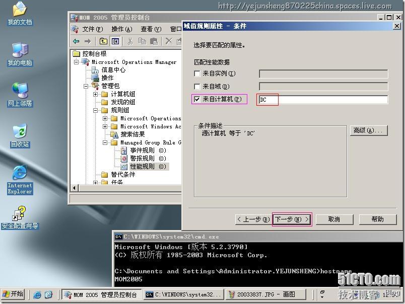Click the Paste toolbar icon
Screen dimensions: 405x304
tap(154, 41)
